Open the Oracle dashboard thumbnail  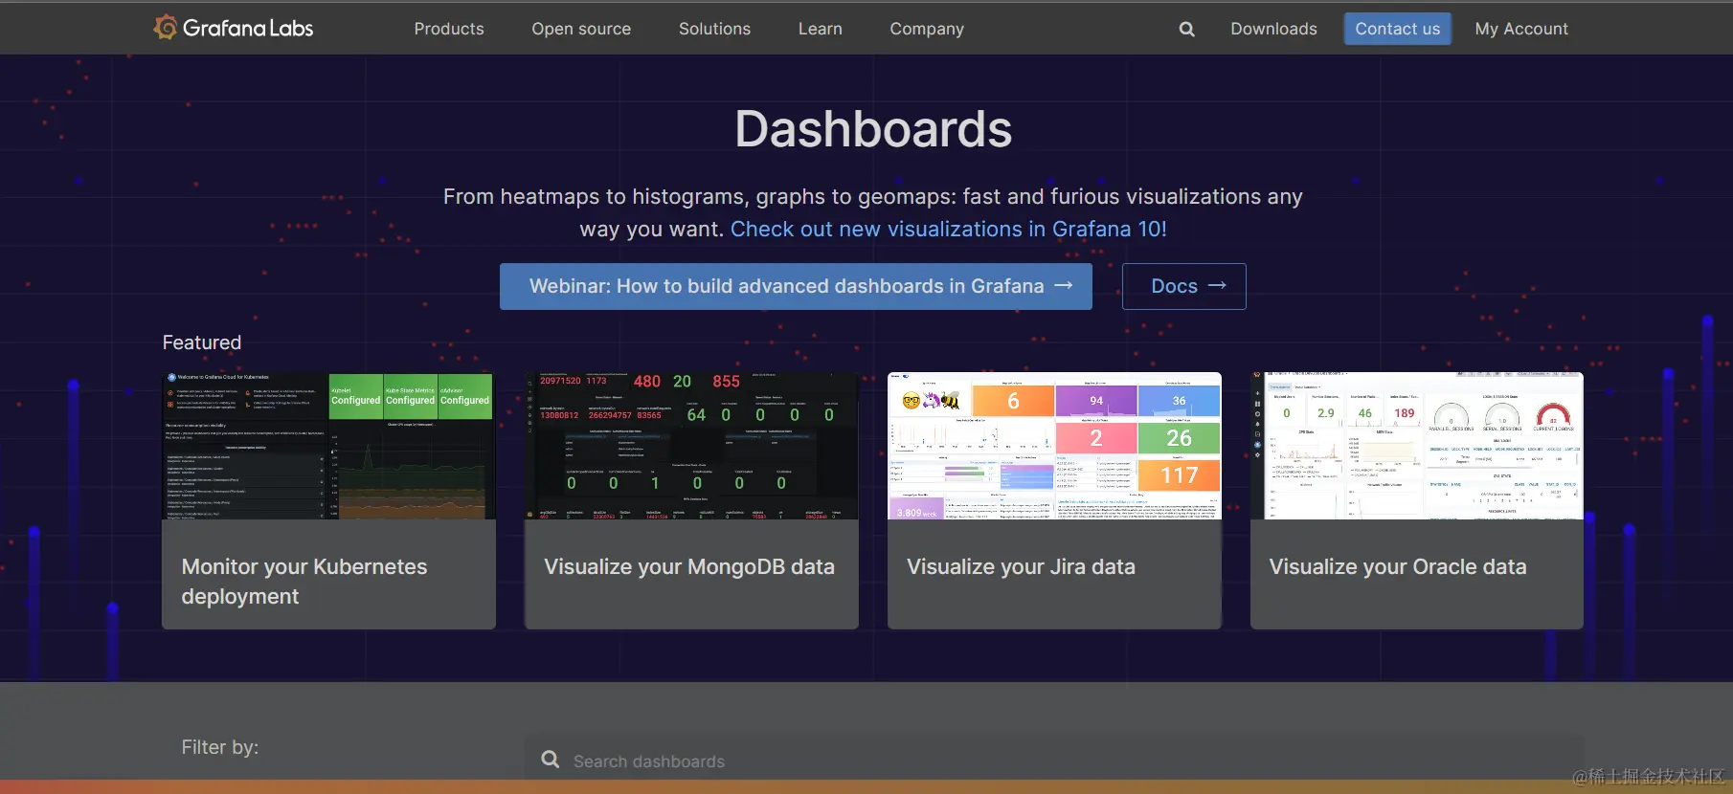coord(1417,446)
